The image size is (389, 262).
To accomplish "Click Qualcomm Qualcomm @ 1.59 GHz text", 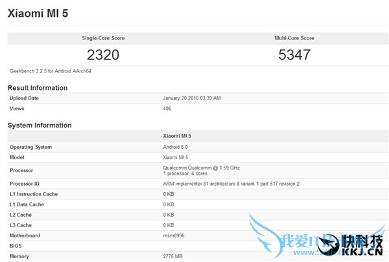I will (x=201, y=168).
